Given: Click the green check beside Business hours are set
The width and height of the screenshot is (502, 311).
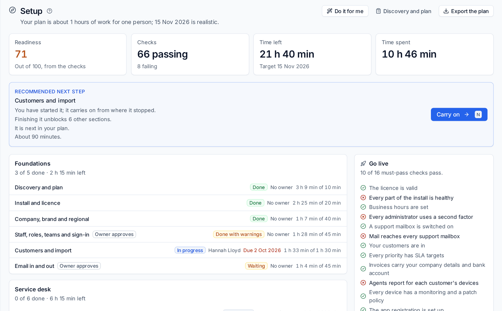Looking at the screenshot, I should (363, 207).
